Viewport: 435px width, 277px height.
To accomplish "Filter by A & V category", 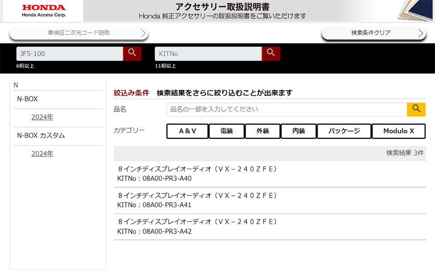I will coord(187,131).
